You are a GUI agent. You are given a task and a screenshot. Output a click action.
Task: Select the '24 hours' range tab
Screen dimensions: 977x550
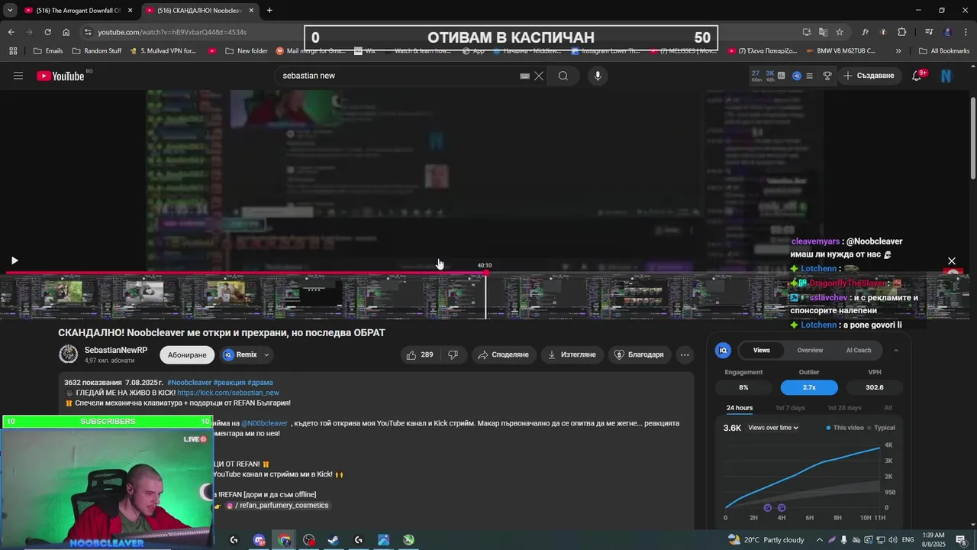pyautogui.click(x=740, y=408)
